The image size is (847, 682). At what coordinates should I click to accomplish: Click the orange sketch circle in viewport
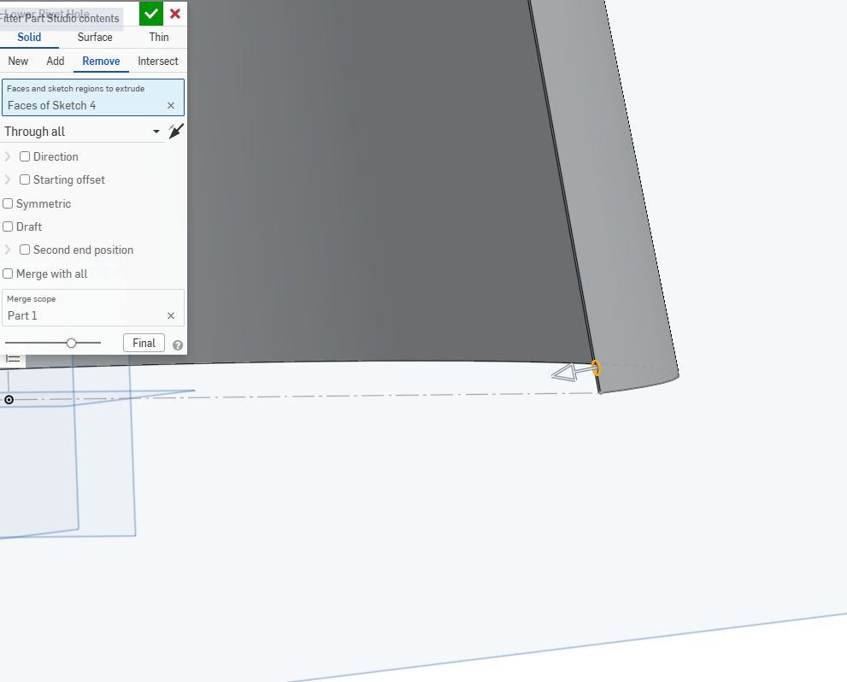(596, 367)
